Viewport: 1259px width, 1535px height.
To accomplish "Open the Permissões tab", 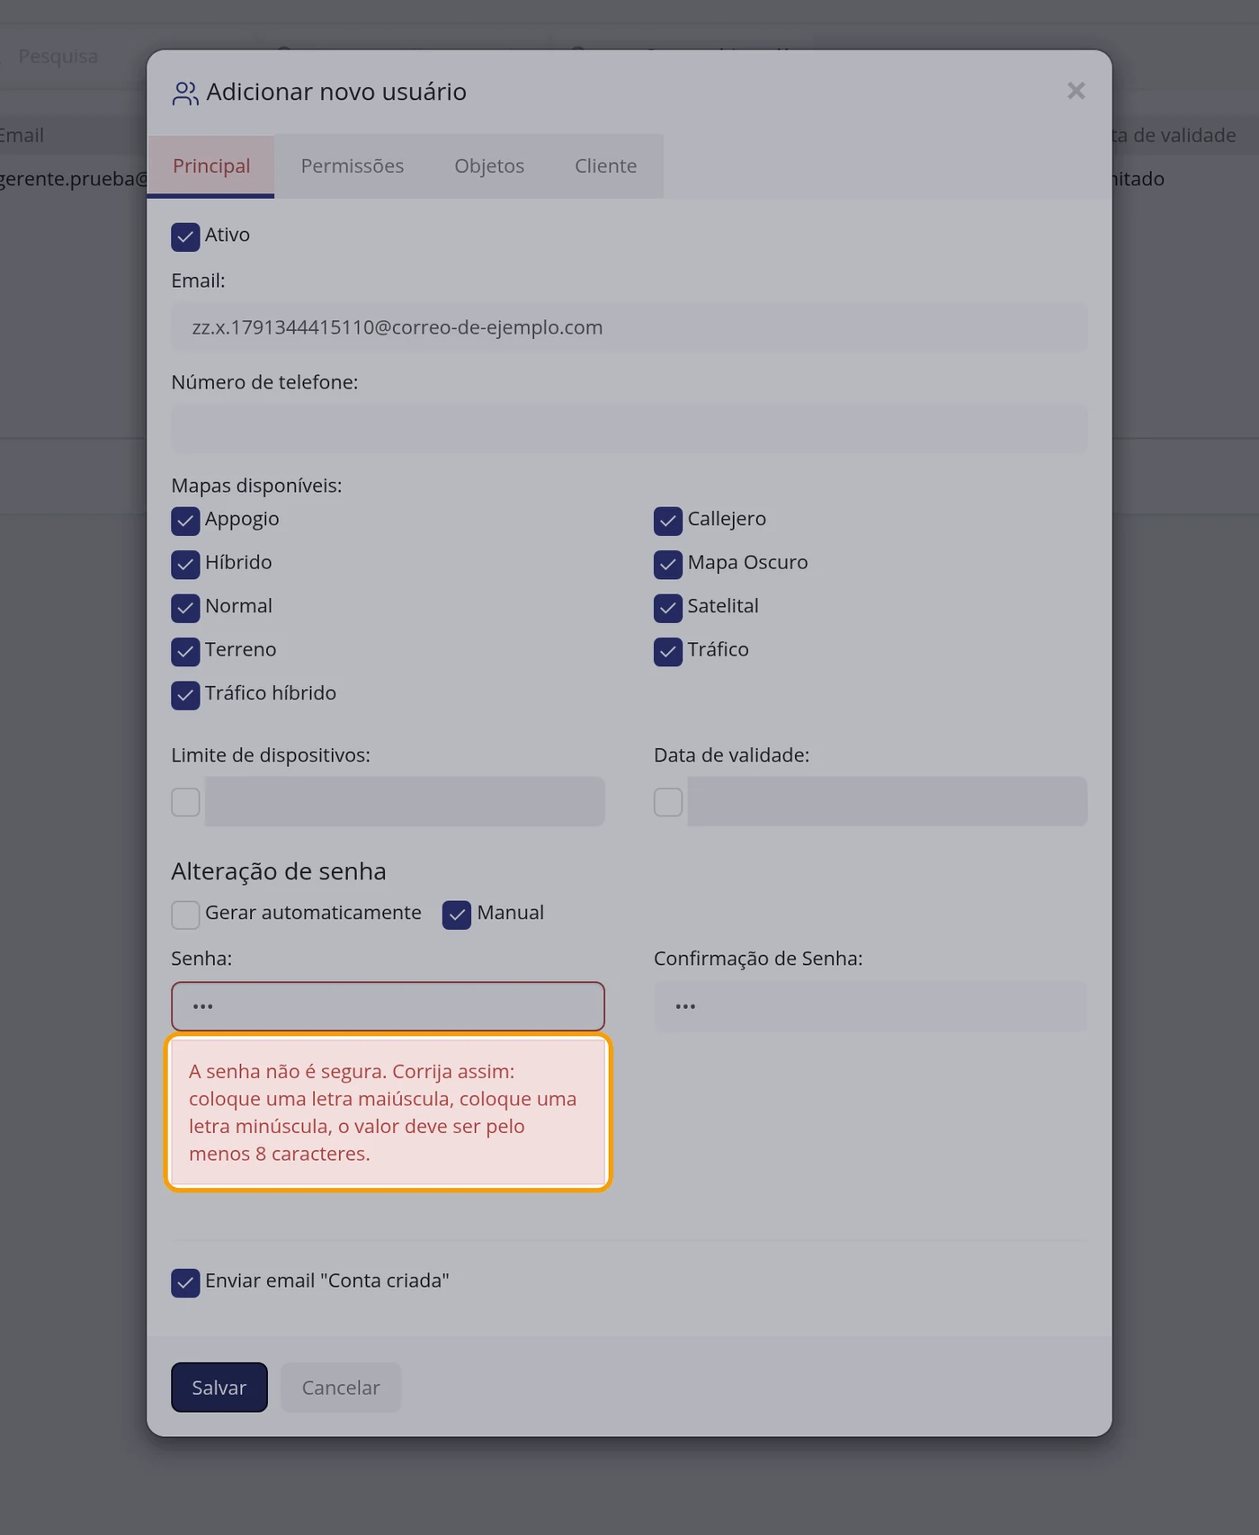I will pos(352,166).
